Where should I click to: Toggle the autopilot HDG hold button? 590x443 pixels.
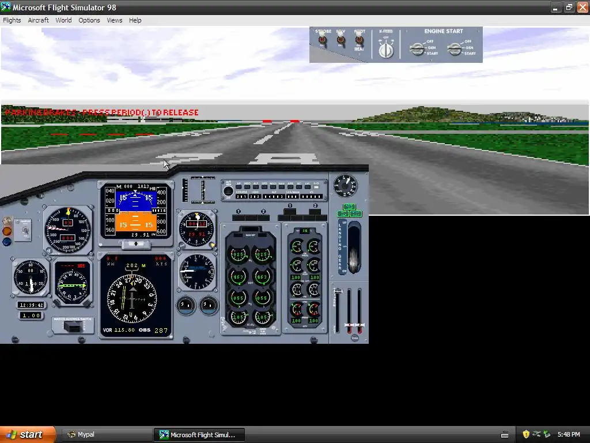point(247,186)
